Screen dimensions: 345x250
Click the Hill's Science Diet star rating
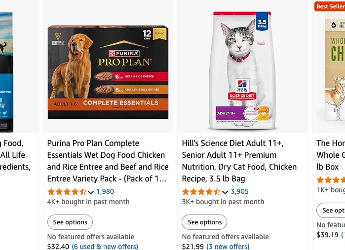(201, 192)
